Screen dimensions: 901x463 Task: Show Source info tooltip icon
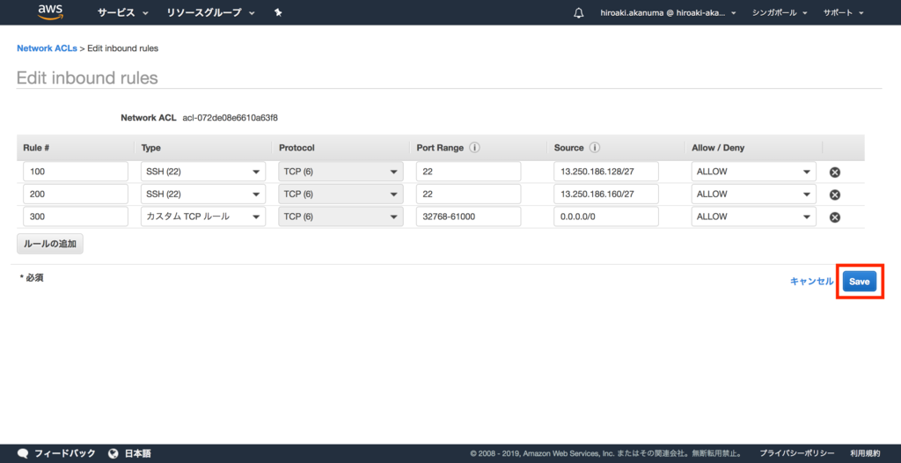pos(595,148)
